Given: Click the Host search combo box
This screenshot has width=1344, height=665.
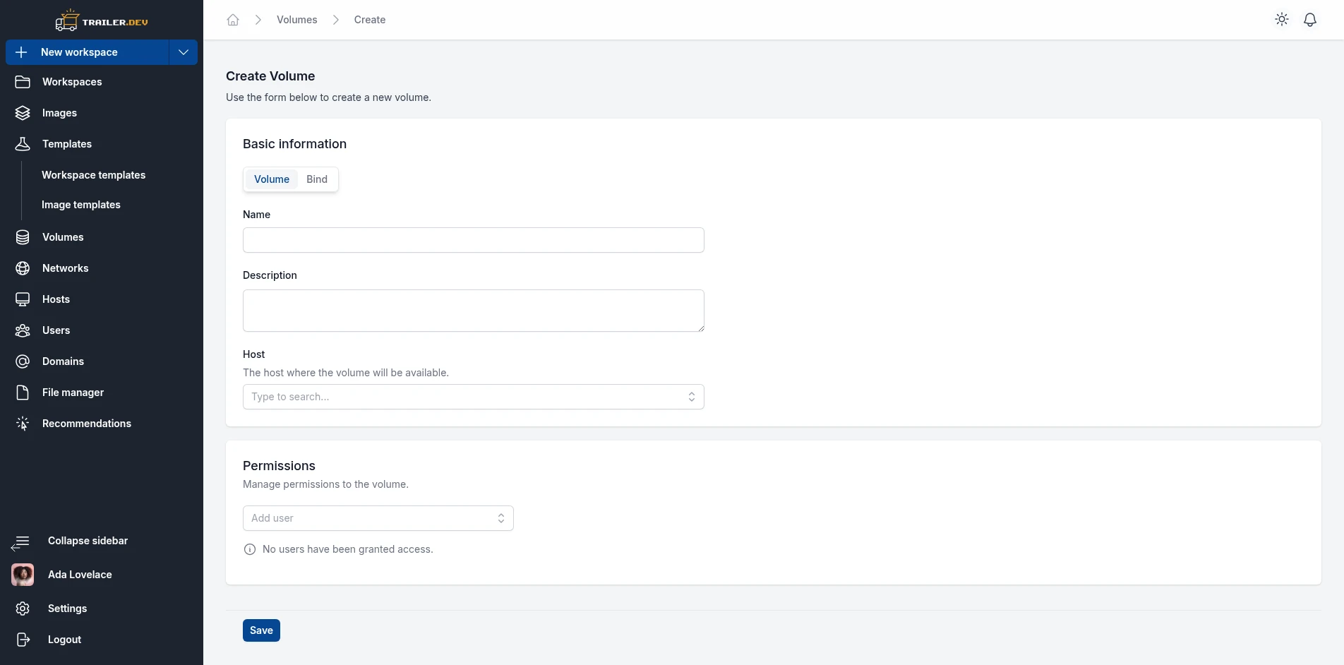Looking at the screenshot, I should [474, 397].
